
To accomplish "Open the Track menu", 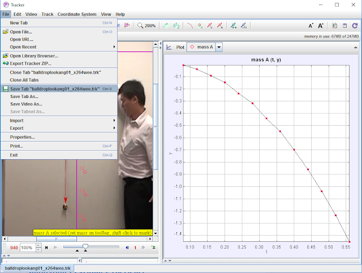I will (48, 14).
